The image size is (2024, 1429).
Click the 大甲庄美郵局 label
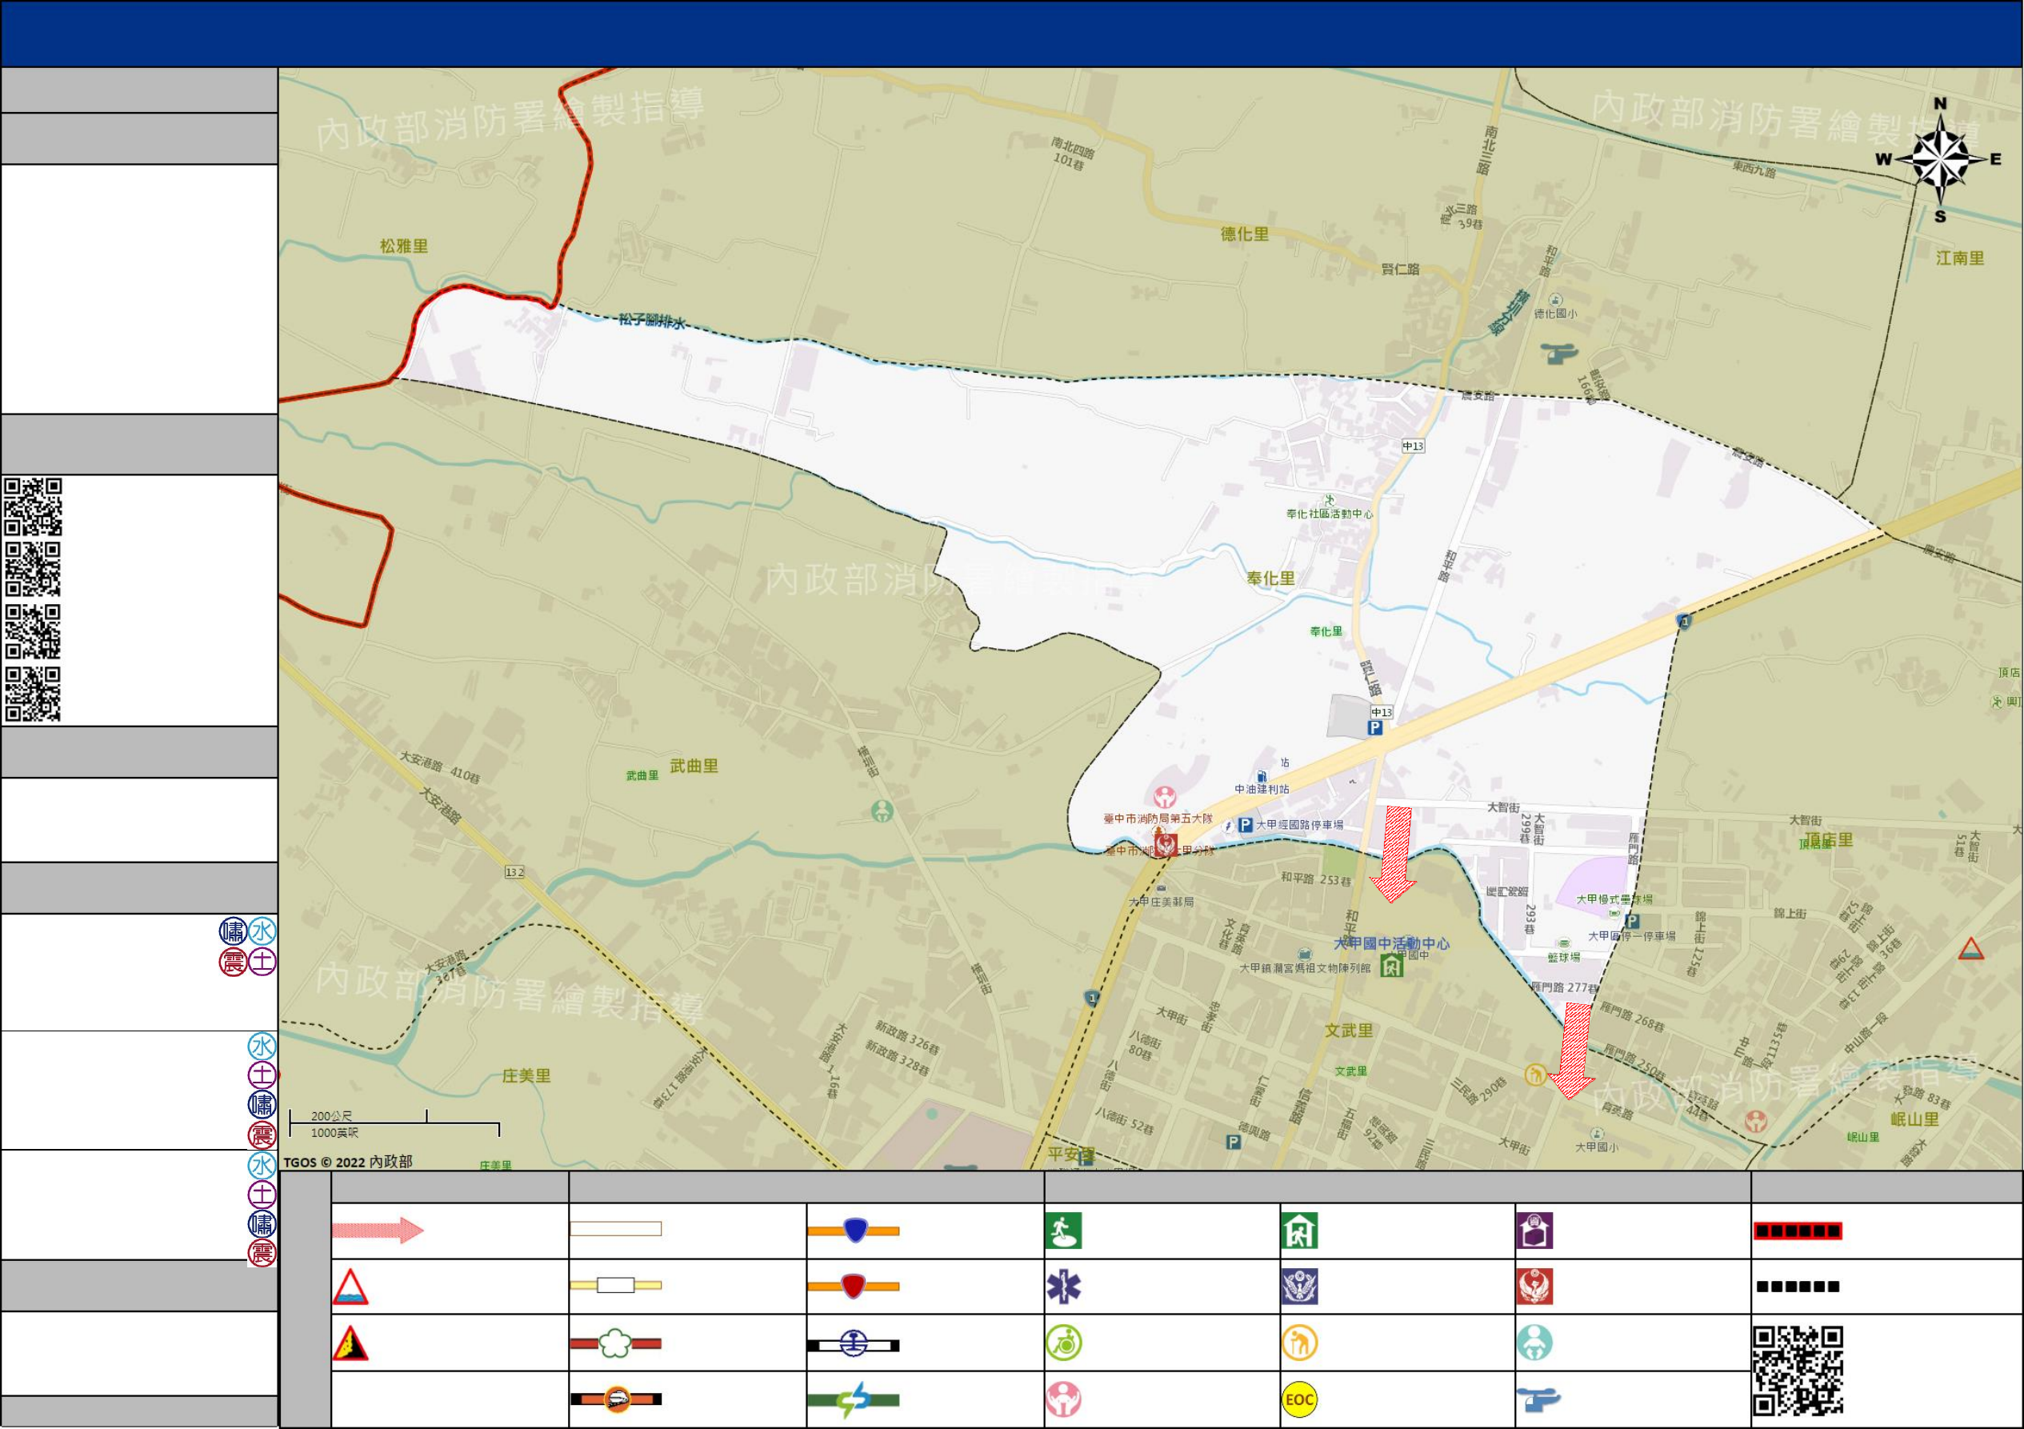point(1161,902)
